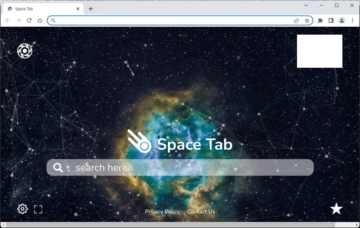Open the Extensions puzzle menu
This screenshot has height=228, width=360.
coord(320,21)
